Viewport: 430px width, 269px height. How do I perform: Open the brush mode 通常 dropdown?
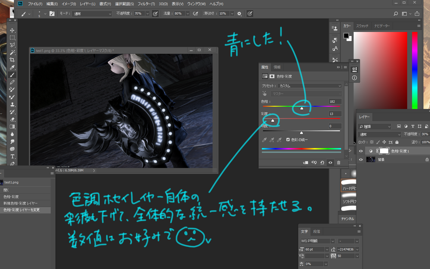click(x=92, y=14)
